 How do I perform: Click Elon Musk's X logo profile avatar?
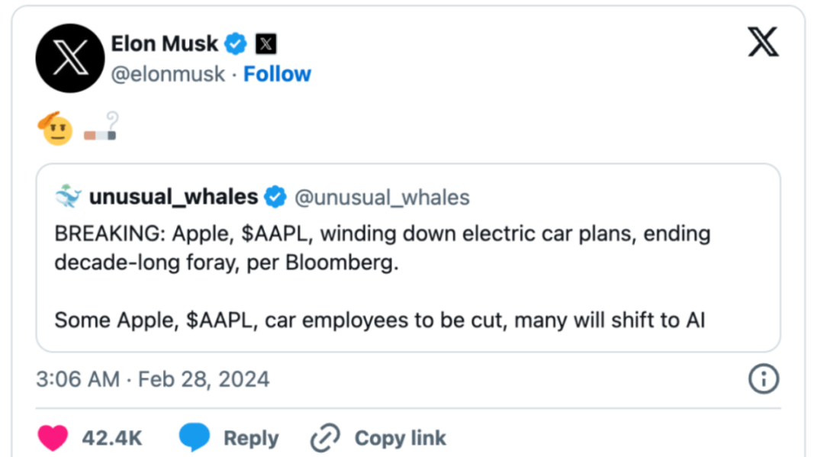pyautogui.click(x=70, y=59)
